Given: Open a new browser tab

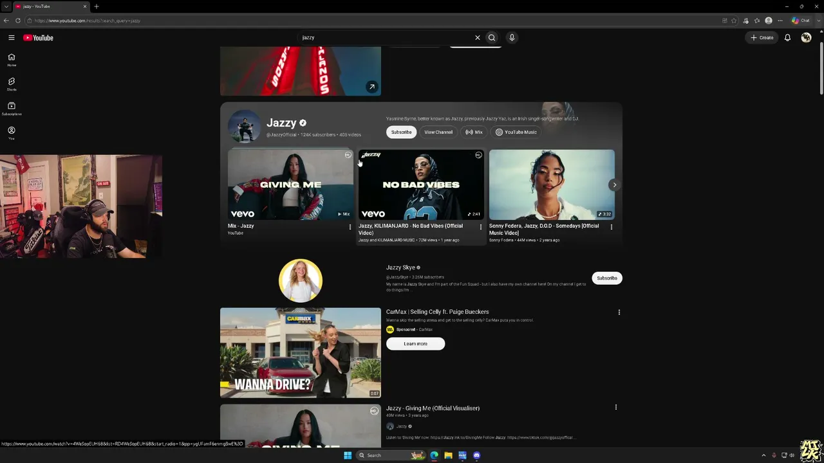Looking at the screenshot, I should click(x=97, y=6).
